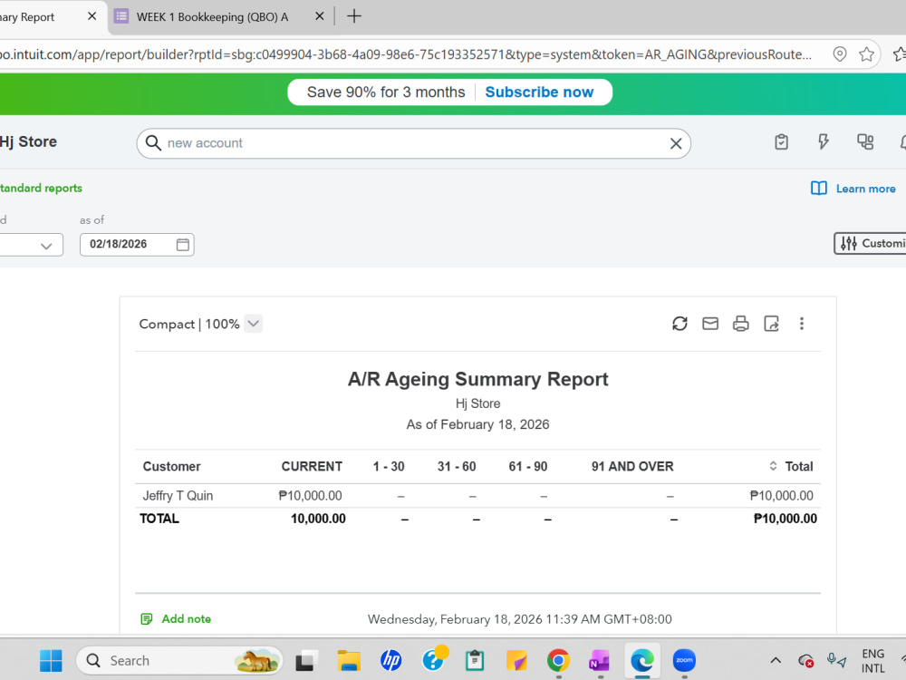The image size is (906, 680).
Task: Open Zoom from taskbar
Action: tap(684, 660)
